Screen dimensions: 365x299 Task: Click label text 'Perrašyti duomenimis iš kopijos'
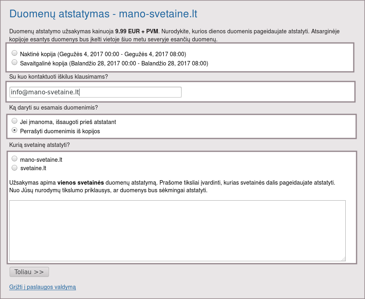pyautogui.click(x=60, y=131)
